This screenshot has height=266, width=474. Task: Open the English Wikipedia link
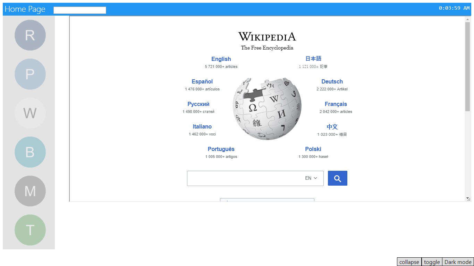(x=221, y=59)
